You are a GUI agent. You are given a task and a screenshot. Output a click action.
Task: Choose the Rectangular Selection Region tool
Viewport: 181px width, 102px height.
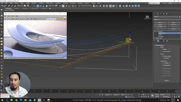(x=31, y=6)
